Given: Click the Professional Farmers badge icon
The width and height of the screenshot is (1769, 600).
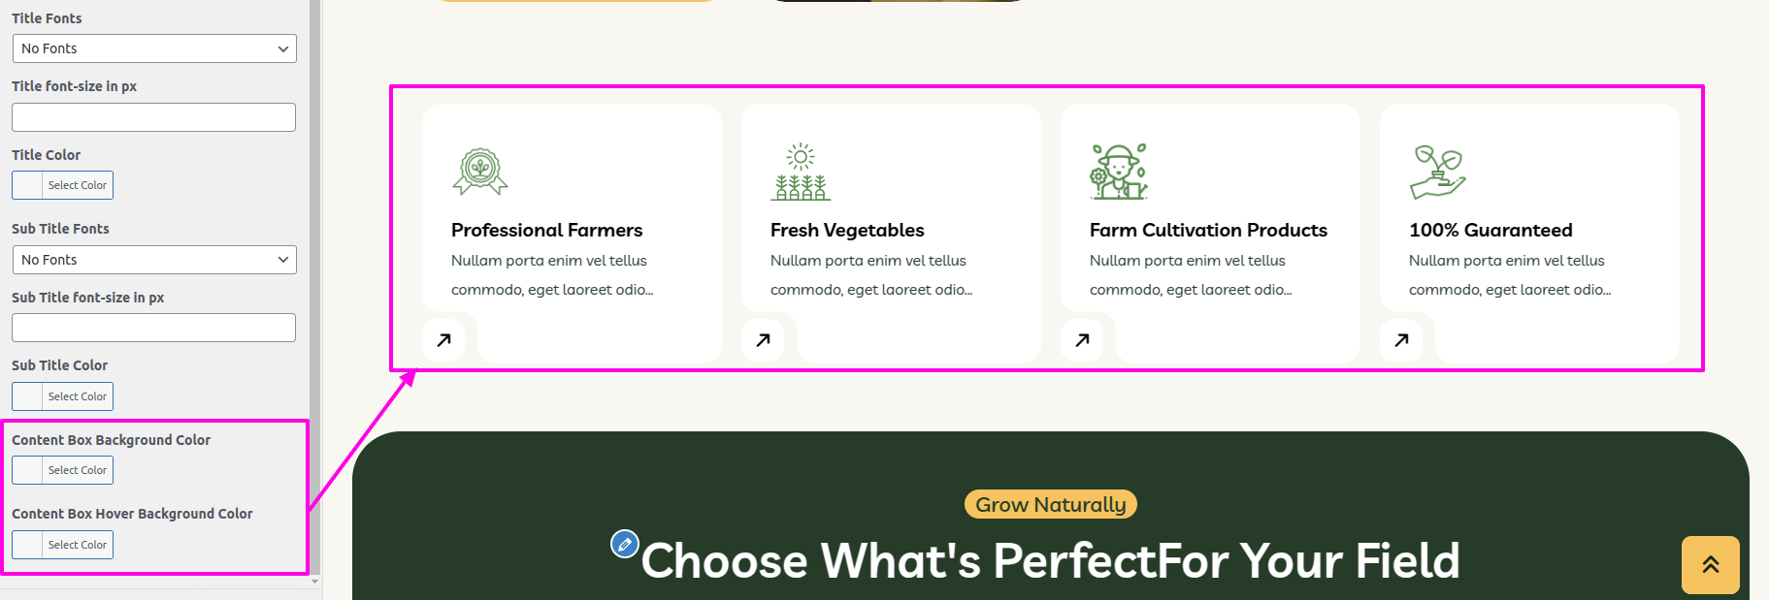Looking at the screenshot, I should pos(480,172).
